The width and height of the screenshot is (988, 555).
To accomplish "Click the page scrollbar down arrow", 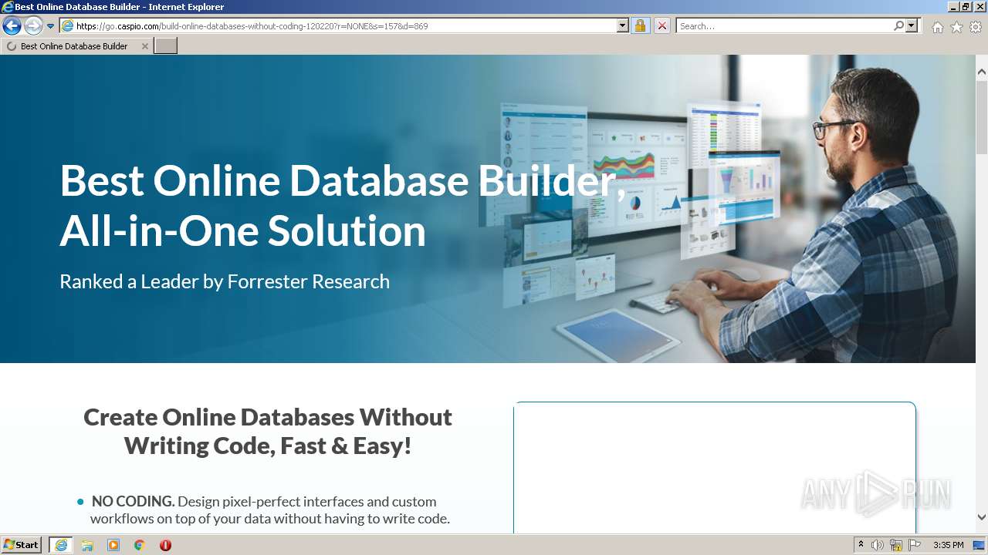I will pyautogui.click(x=981, y=517).
